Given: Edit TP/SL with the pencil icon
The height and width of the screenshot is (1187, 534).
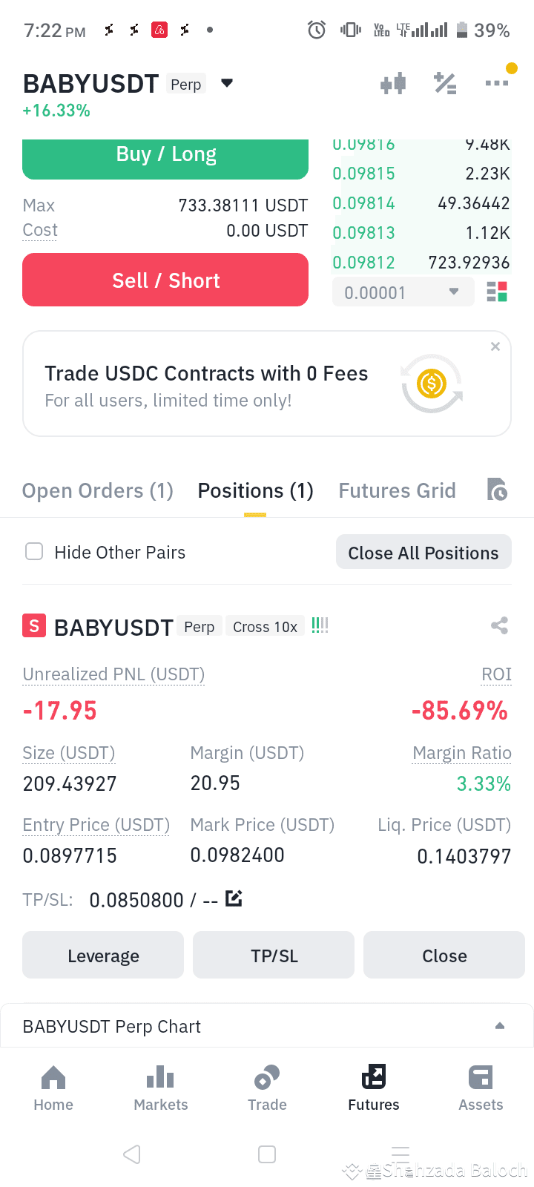Looking at the screenshot, I should pos(234,898).
